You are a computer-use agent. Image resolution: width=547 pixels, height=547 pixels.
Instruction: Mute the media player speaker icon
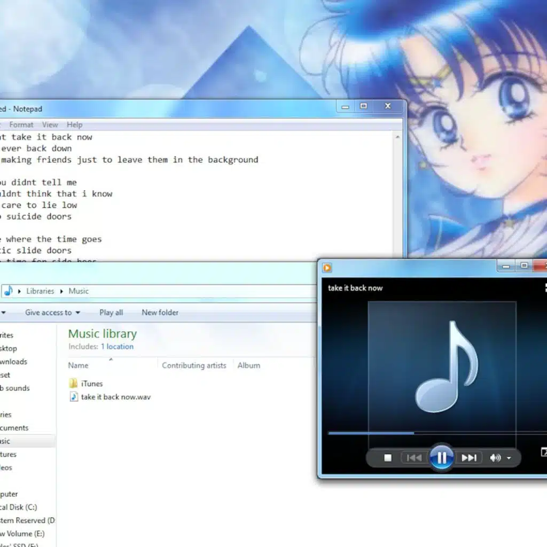[x=495, y=458]
